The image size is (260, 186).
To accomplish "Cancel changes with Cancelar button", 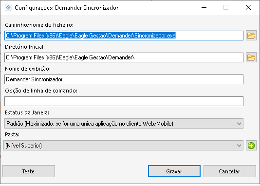I will (x=230, y=171).
